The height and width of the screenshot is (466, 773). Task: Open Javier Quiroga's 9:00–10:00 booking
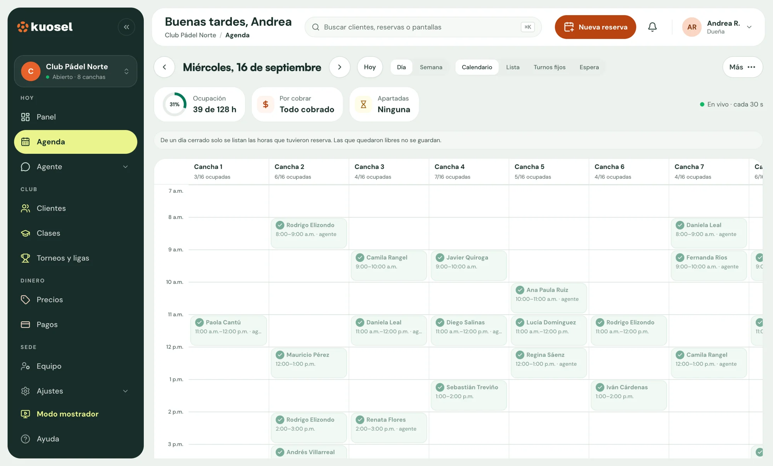tap(469, 265)
